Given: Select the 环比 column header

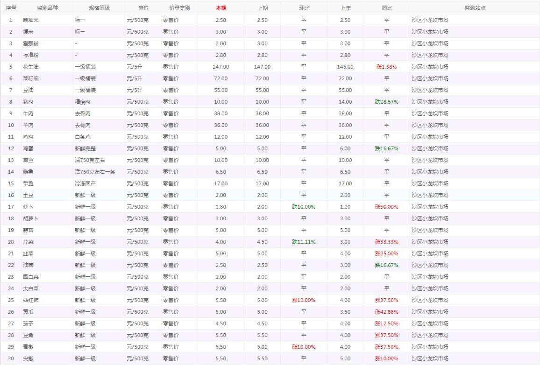Looking at the screenshot, I should (304, 8).
